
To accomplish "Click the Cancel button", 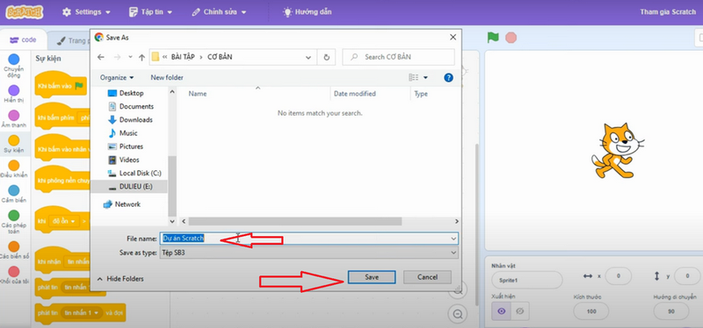I will point(427,277).
